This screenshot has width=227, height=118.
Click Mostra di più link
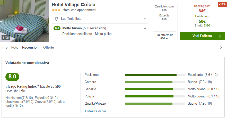coord(95,111)
